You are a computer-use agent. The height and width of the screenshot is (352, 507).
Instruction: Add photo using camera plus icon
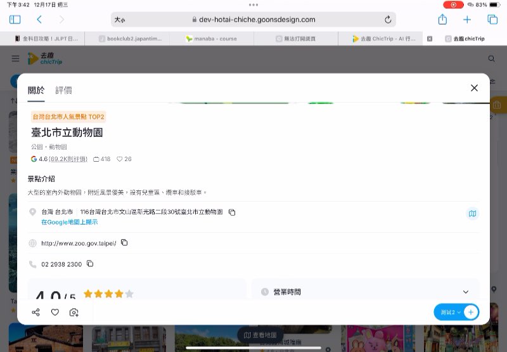click(74, 312)
